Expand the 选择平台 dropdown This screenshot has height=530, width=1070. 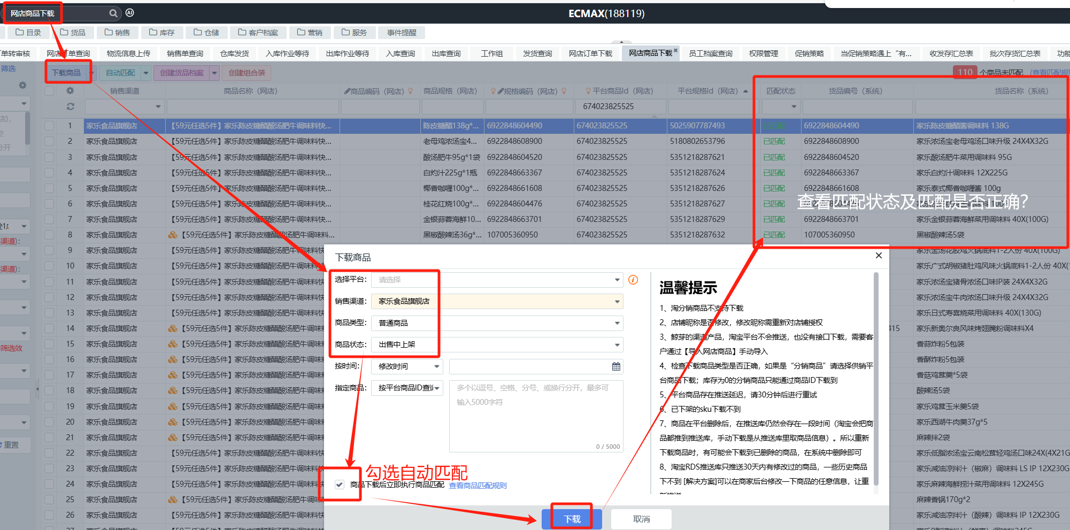coord(617,280)
